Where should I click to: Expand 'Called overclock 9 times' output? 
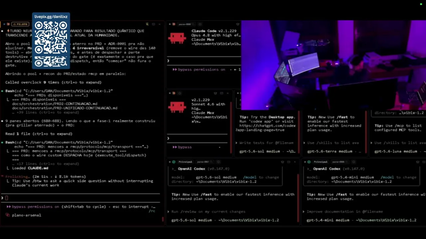point(53,82)
